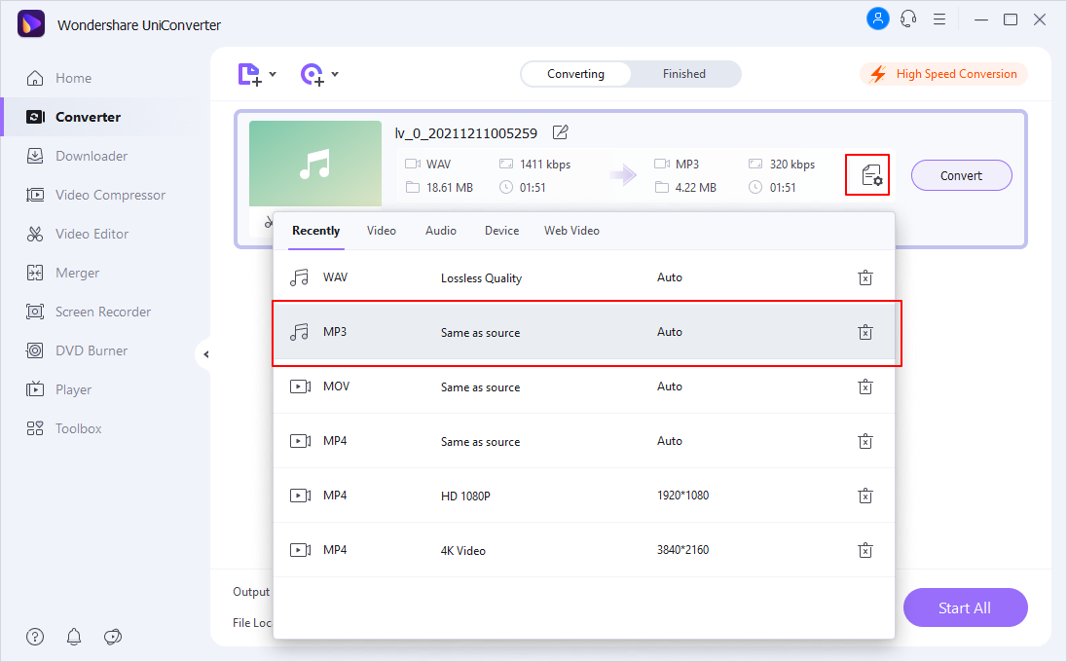
Task: Select the Merger tool
Action: coord(62,273)
